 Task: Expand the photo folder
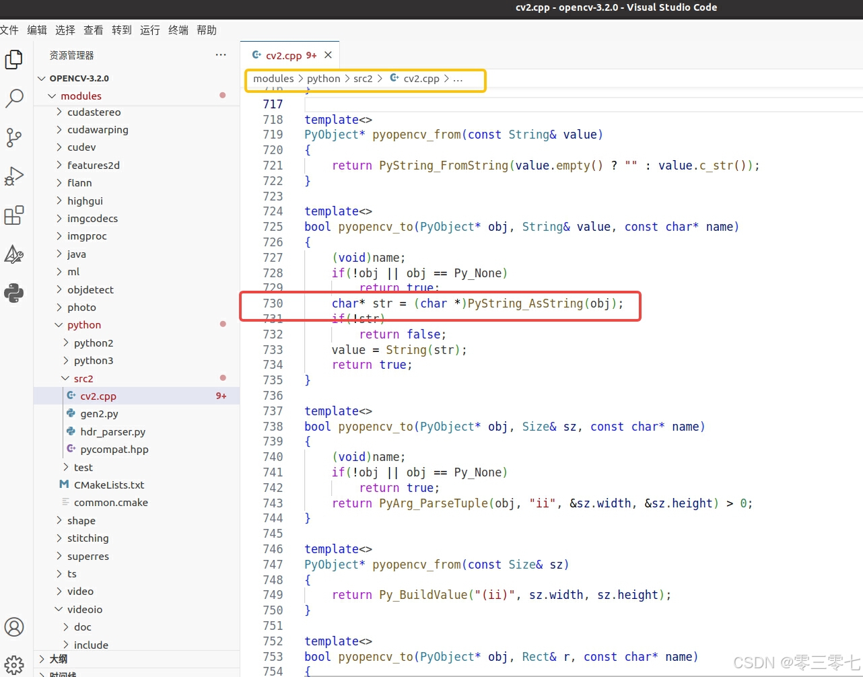[x=137, y=308]
